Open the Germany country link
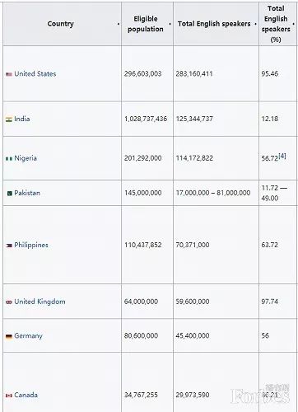This screenshot has width=298, height=412. coord(28,336)
